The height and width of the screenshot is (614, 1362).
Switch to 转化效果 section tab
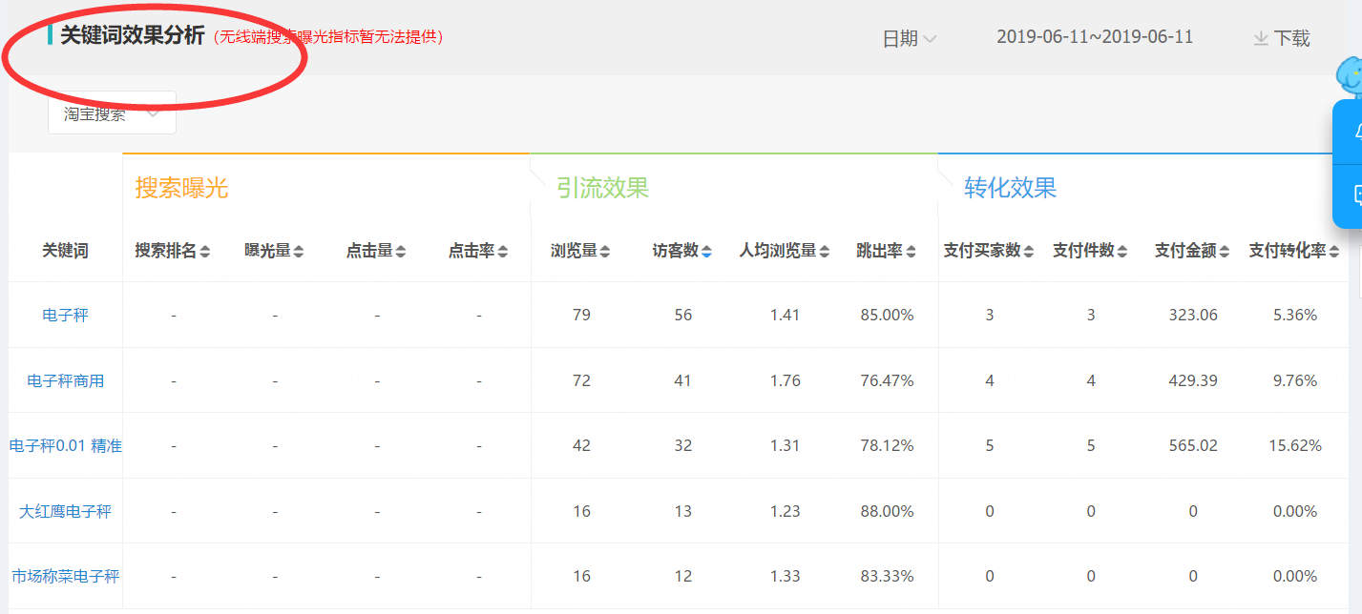[1010, 188]
